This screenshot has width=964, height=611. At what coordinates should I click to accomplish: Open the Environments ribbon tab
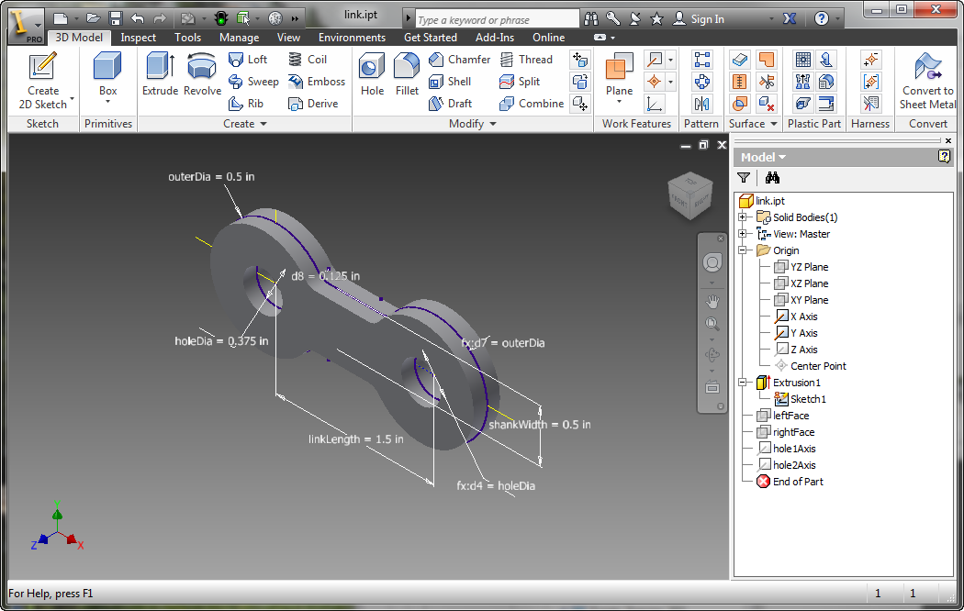(352, 38)
